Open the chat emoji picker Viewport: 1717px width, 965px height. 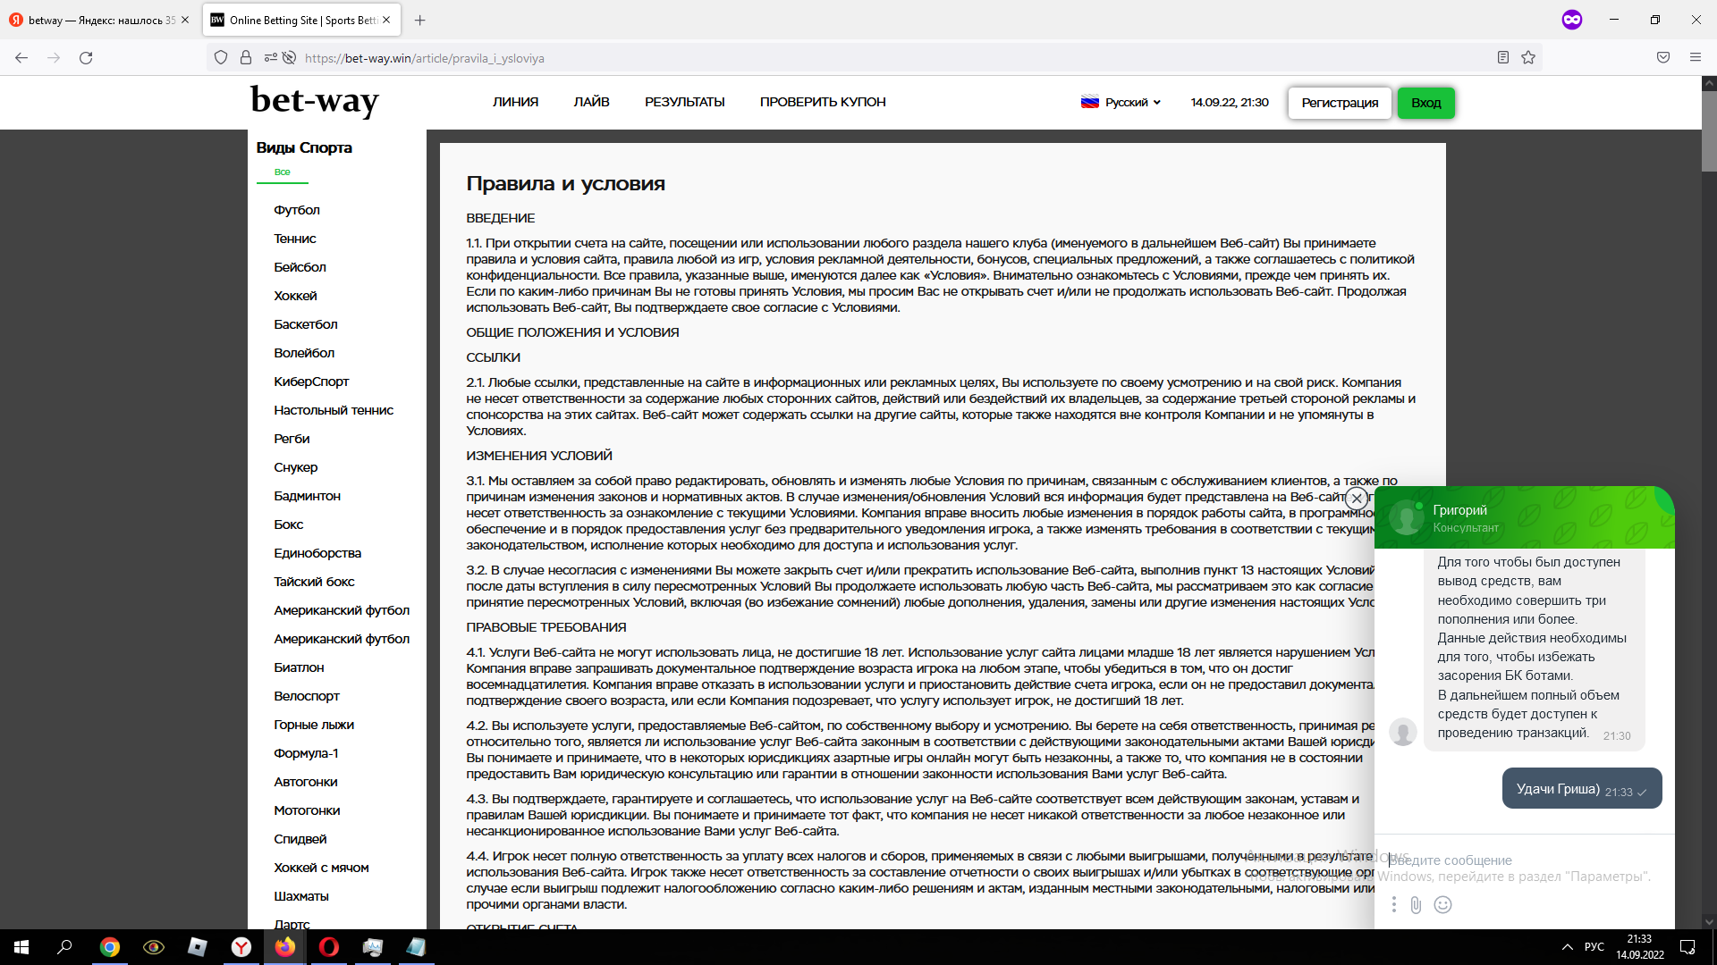pyautogui.click(x=1442, y=905)
